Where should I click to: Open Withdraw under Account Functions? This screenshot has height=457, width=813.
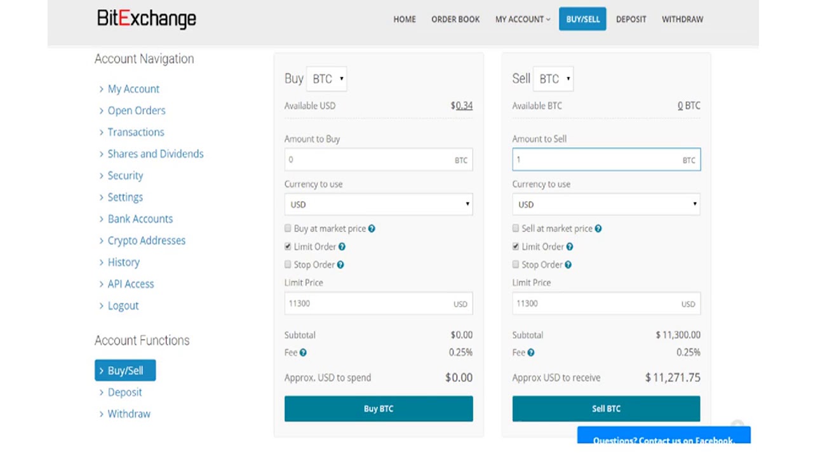[129, 414]
